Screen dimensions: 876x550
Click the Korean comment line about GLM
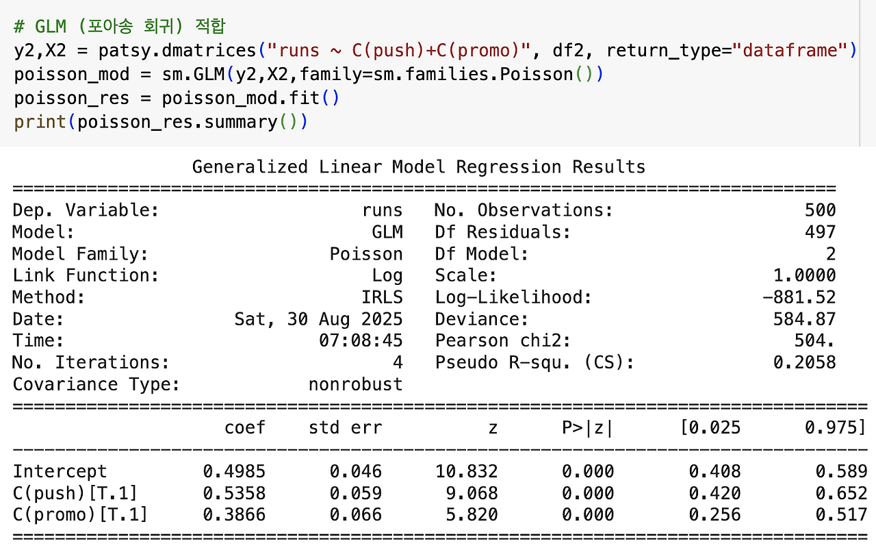120,27
